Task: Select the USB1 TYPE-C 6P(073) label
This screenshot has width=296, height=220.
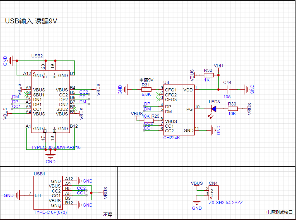Action: (50, 212)
